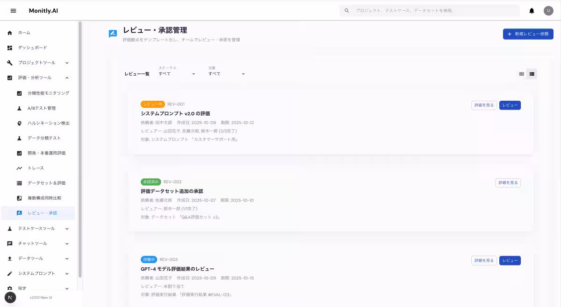Open 詳細を見る for REV-002
Viewport: 561px width, 307px height.
tap(508, 182)
